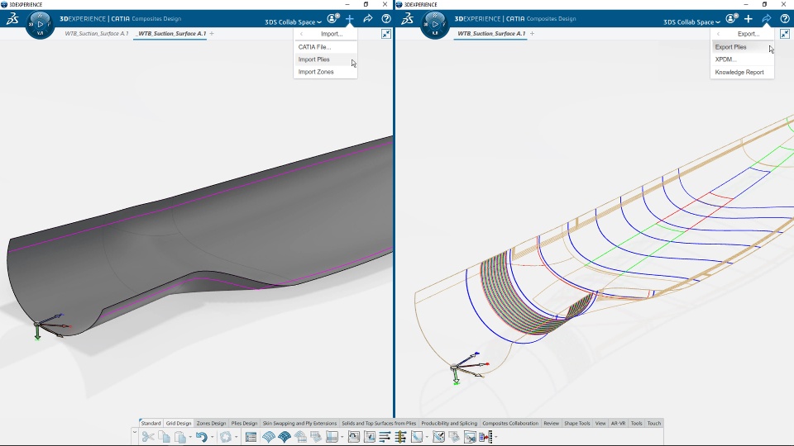Expand the Update icon dropdown arrow
This screenshot has width=794, height=446.
click(236, 437)
